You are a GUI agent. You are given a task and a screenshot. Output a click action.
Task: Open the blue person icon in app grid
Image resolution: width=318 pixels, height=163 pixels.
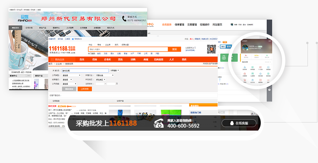pyautogui.click(x=245, y=67)
